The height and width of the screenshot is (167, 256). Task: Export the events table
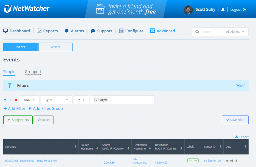tap(242, 137)
